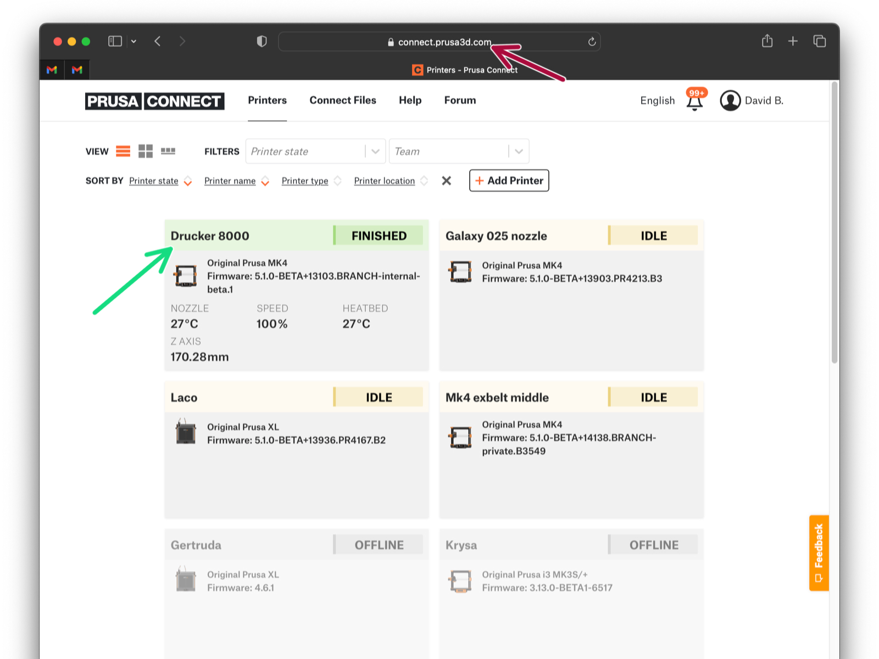Open the Laco printer card title
The height and width of the screenshot is (659, 879).
184,398
